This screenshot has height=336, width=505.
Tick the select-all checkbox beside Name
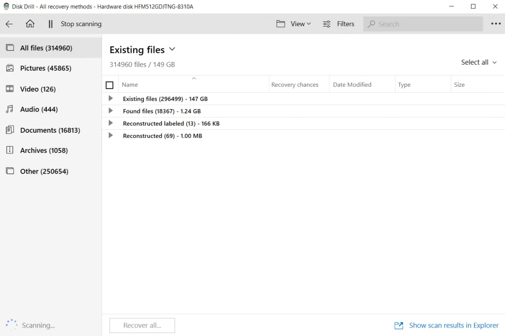tap(109, 85)
